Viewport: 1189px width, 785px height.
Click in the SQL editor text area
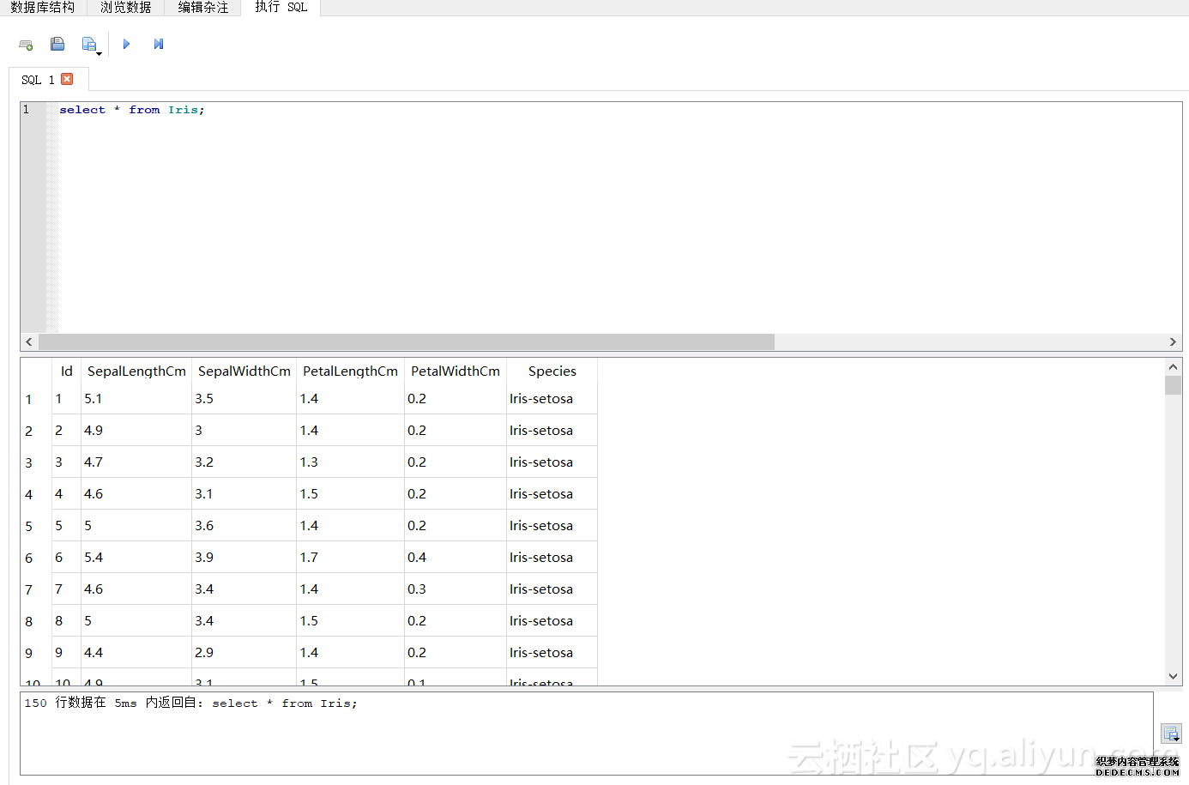click(601, 214)
